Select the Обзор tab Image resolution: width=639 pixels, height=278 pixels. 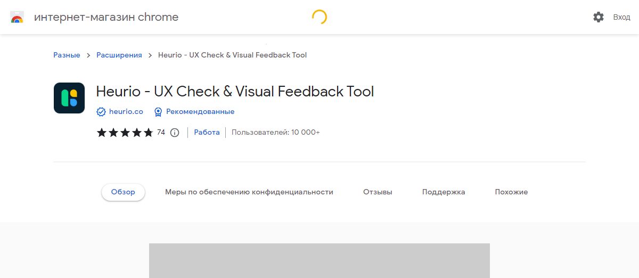click(123, 192)
